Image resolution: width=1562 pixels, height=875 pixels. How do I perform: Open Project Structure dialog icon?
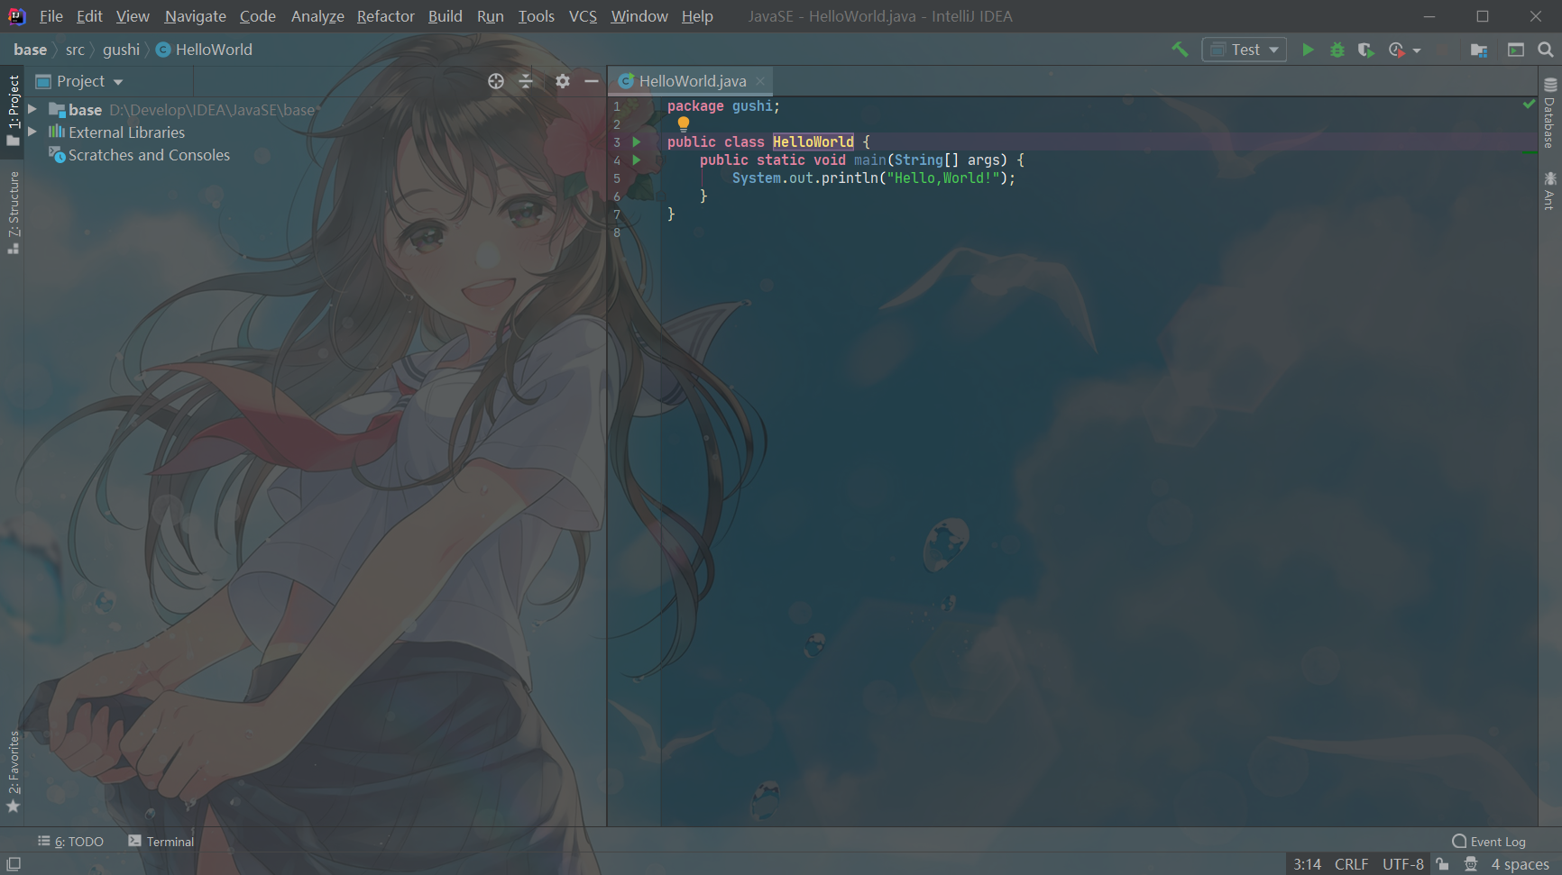[x=1479, y=50]
